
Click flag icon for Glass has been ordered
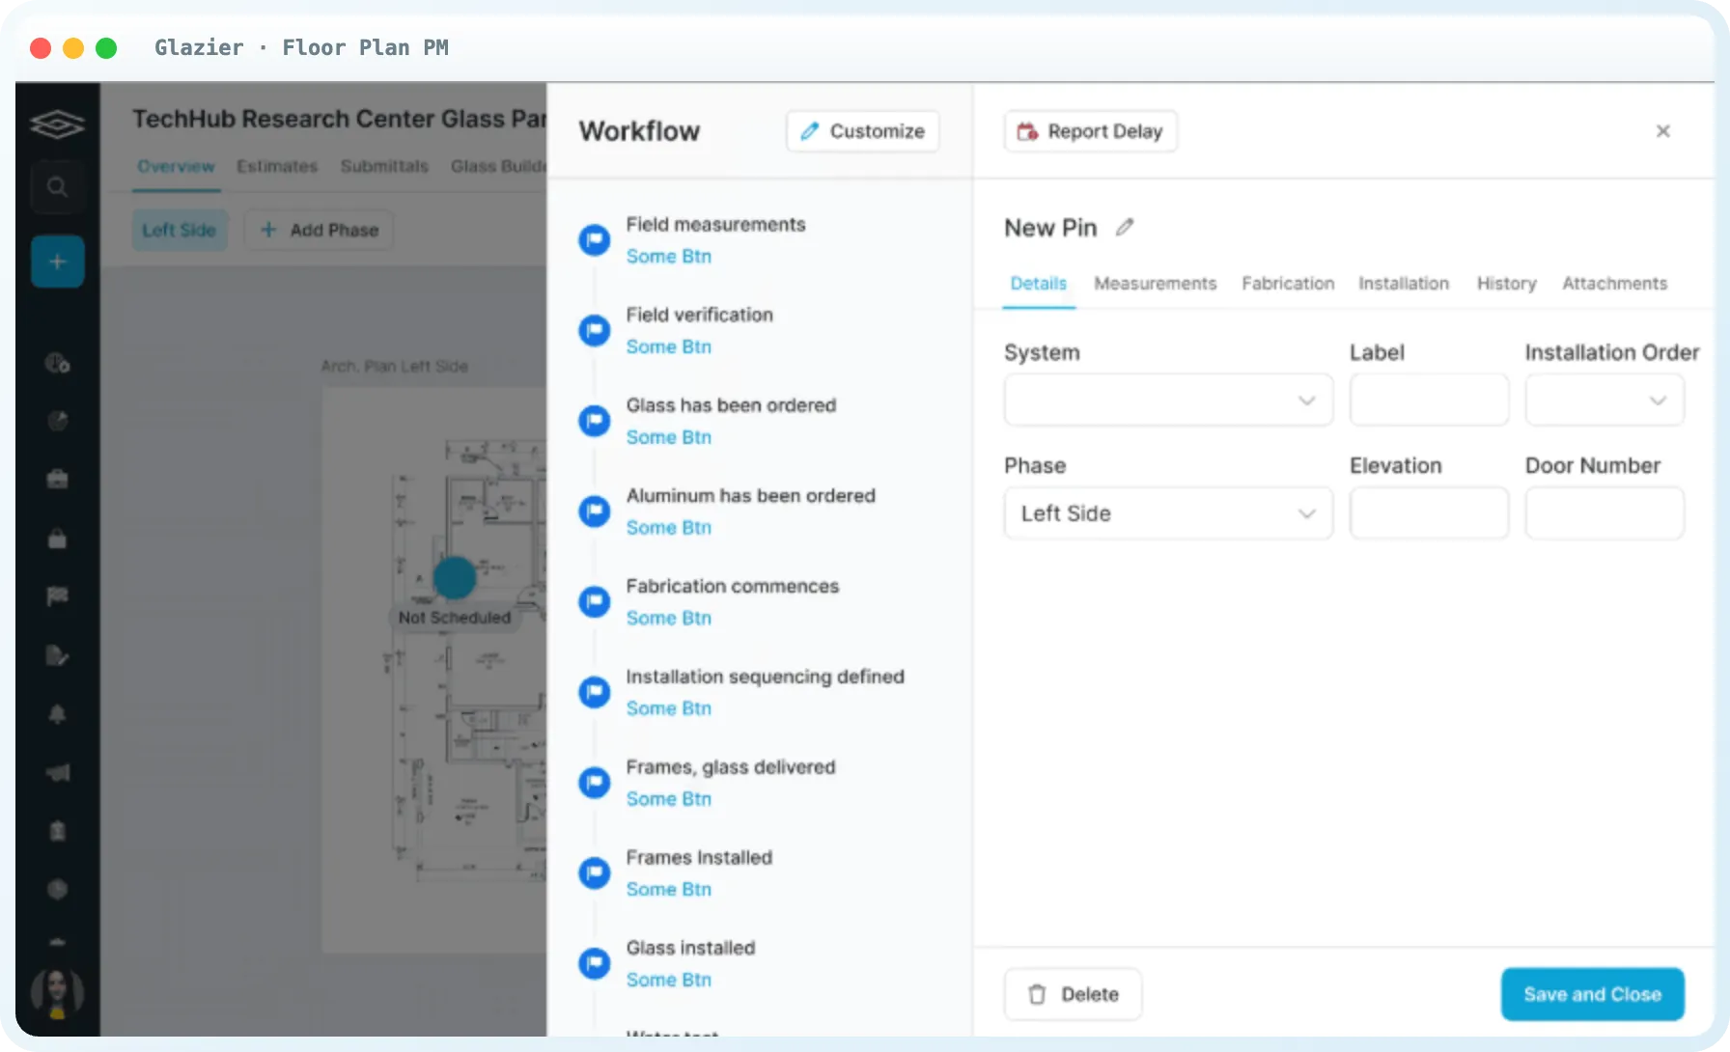(x=595, y=421)
